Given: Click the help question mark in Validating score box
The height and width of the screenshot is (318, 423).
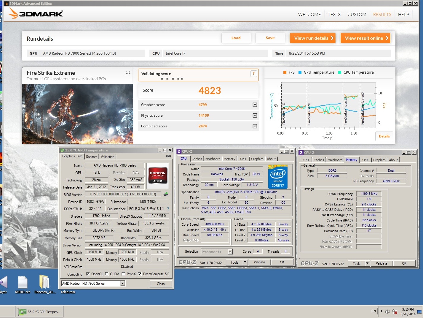Looking at the screenshot, I should click(253, 74).
